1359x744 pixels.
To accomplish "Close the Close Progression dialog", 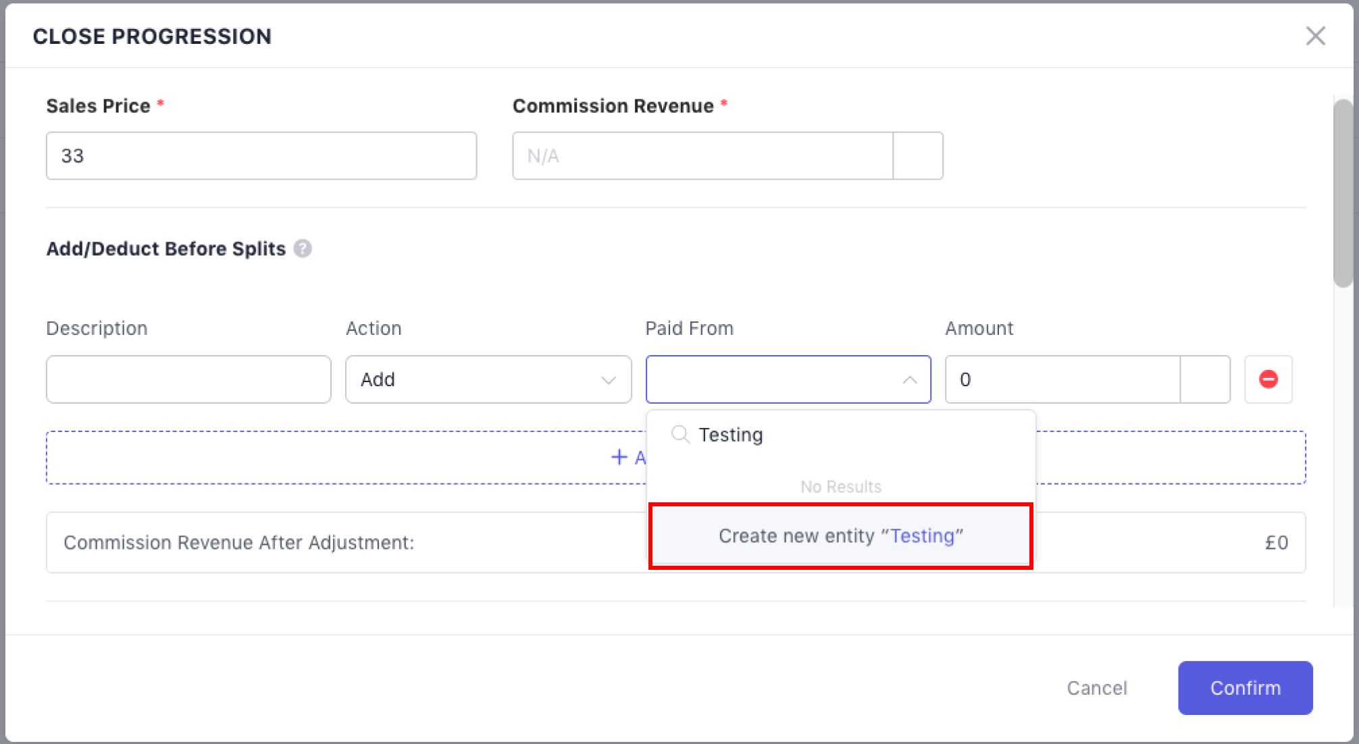I will tap(1315, 36).
